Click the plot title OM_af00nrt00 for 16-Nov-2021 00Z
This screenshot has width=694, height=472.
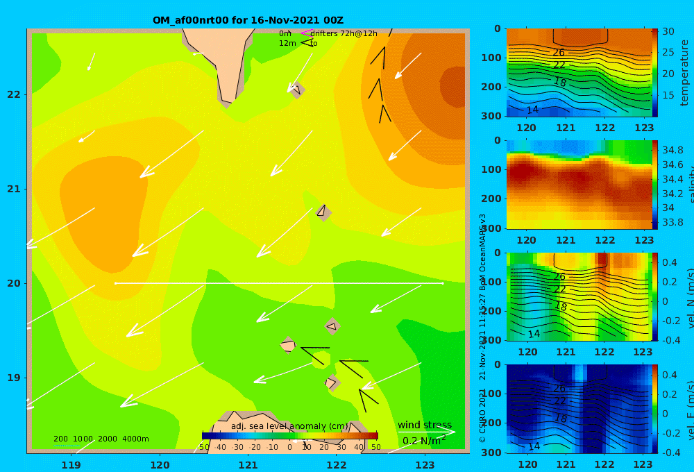point(248,20)
